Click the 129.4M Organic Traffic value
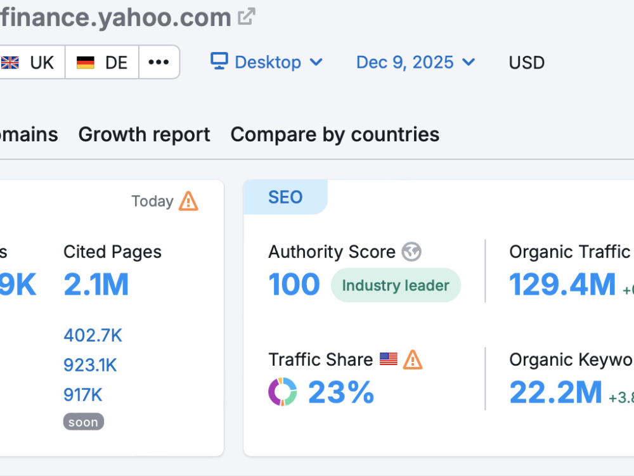The height and width of the screenshot is (476, 634). 562,285
